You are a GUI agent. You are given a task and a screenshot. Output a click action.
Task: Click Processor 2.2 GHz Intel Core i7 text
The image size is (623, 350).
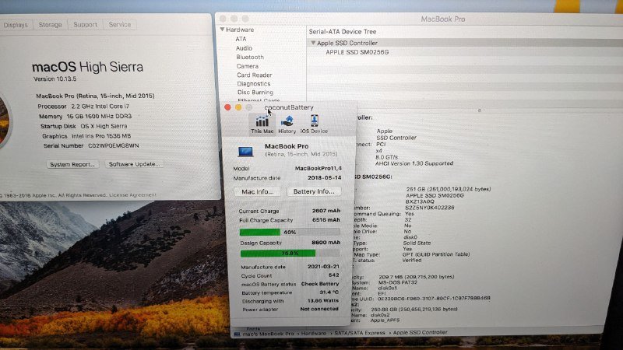(83, 107)
